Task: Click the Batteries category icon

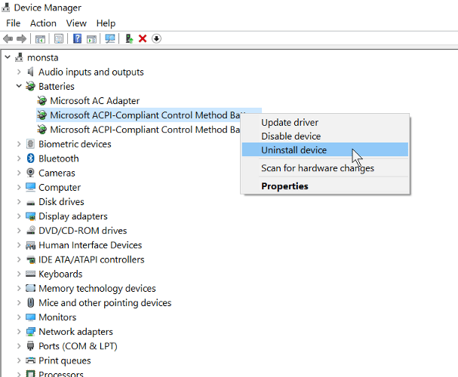Action: tap(30, 87)
